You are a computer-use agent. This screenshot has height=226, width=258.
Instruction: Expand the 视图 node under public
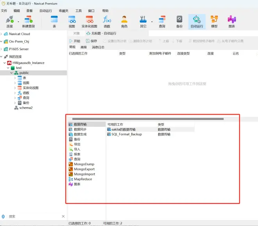tap(15, 83)
